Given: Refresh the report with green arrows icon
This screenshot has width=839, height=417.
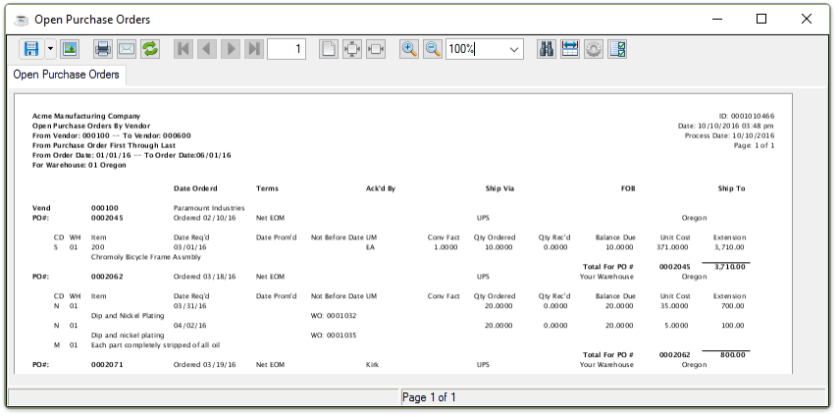Looking at the screenshot, I should pos(150,48).
